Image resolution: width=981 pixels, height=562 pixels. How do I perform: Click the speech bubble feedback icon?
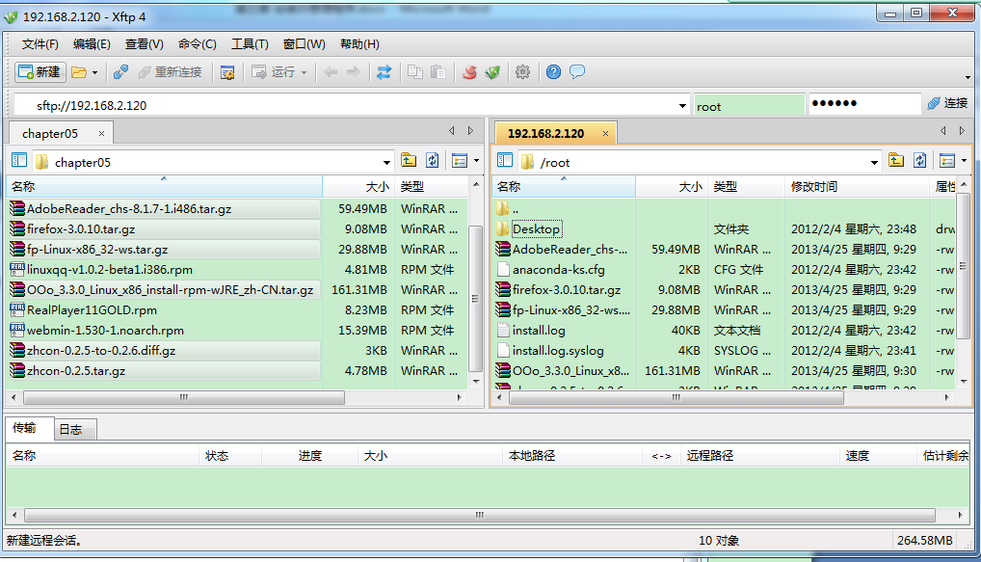[577, 72]
